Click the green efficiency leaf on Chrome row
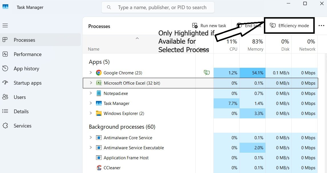Viewport: 327px width, 173px height. pos(207,73)
